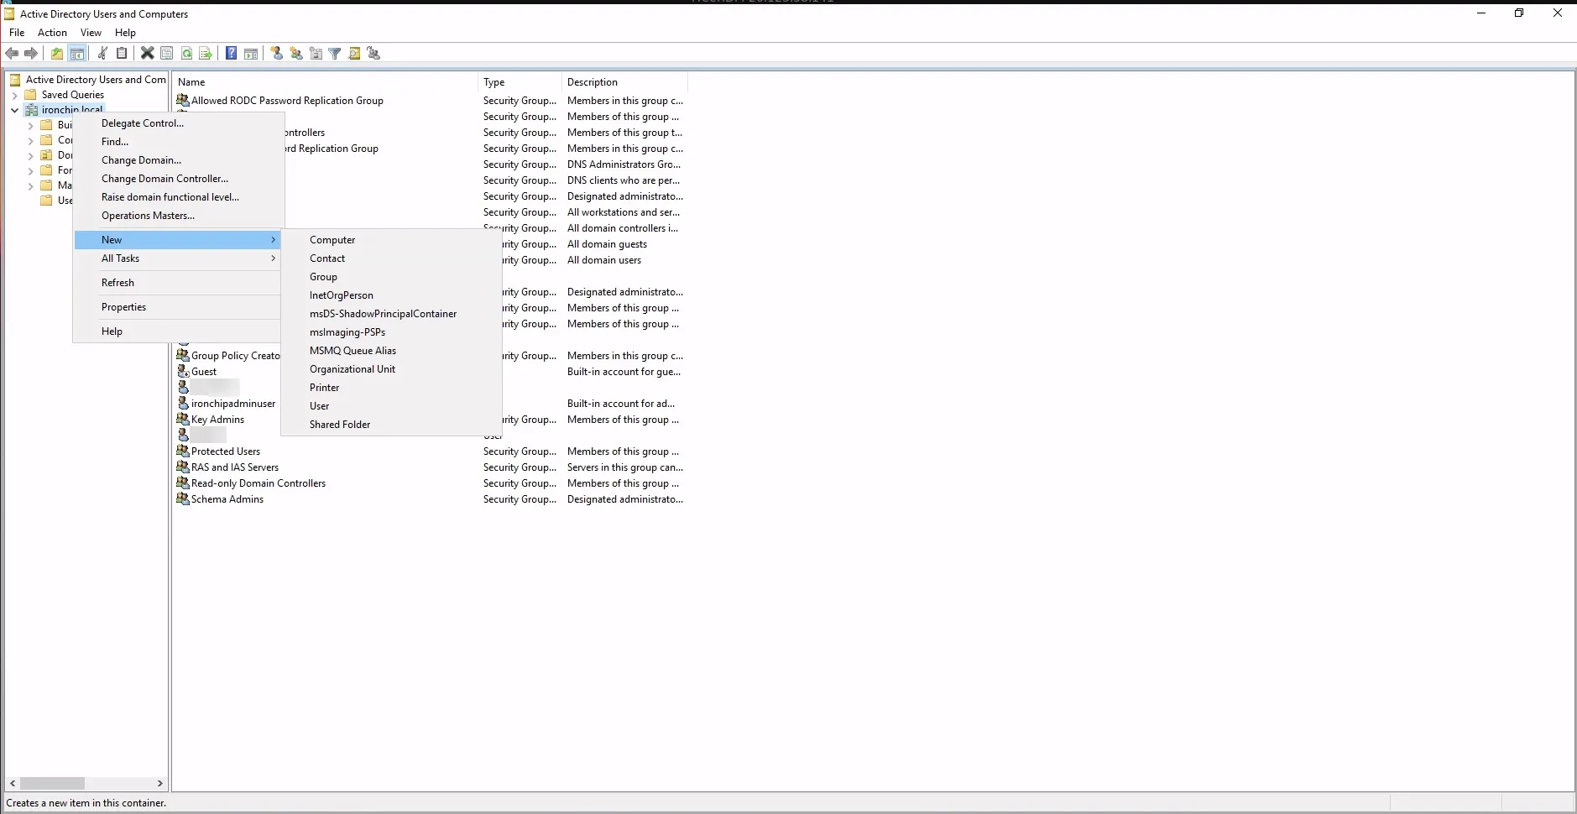Expand the New submenu arrow
Image resolution: width=1577 pixels, height=814 pixels.
tap(273, 240)
